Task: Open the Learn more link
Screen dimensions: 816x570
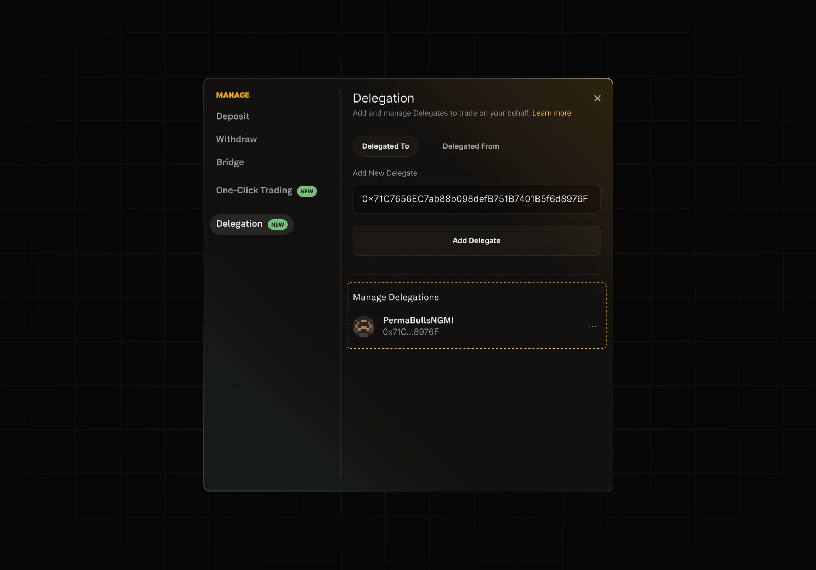Action: click(551, 113)
